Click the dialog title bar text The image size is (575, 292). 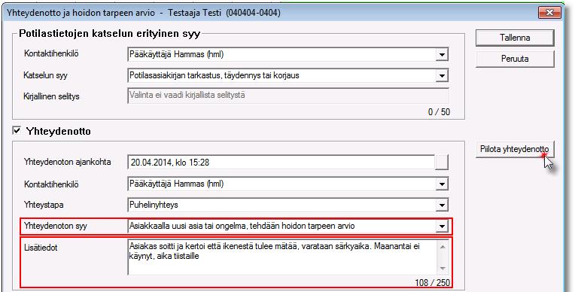[x=144, y=13]
